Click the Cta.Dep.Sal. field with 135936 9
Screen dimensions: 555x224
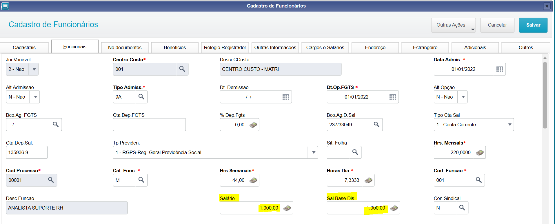(x=27, y=152)
